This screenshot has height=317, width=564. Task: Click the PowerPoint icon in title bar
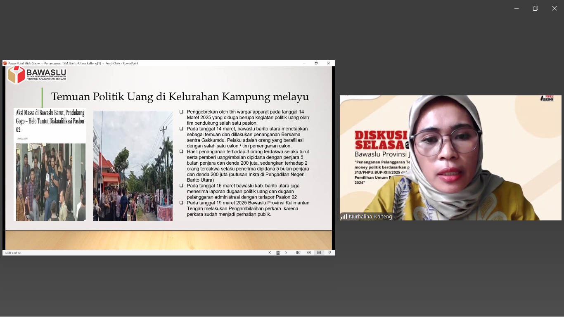point(5,63)
